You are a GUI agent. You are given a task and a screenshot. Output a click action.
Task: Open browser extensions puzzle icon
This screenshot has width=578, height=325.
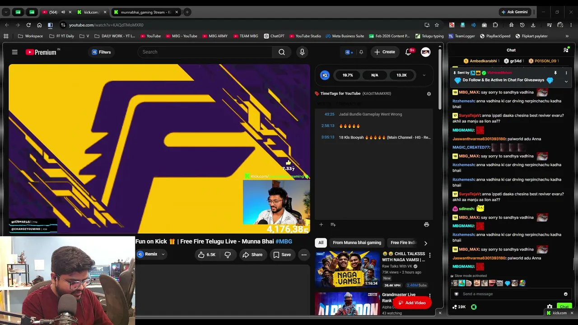click(495, 25)
